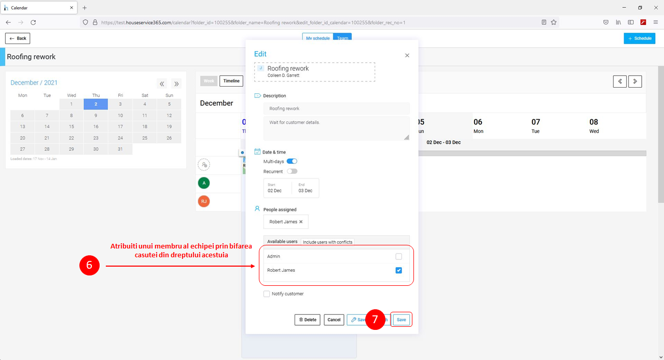The width and height of the screenshot is (664, 360).
Task: Select the green 'A' user avatar
Action: pos(204,183)
